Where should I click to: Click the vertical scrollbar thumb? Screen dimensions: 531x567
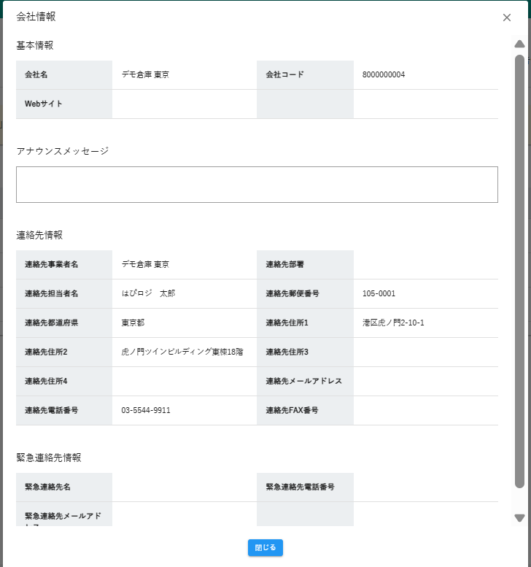pyautogui.click(x=519, y=270)
